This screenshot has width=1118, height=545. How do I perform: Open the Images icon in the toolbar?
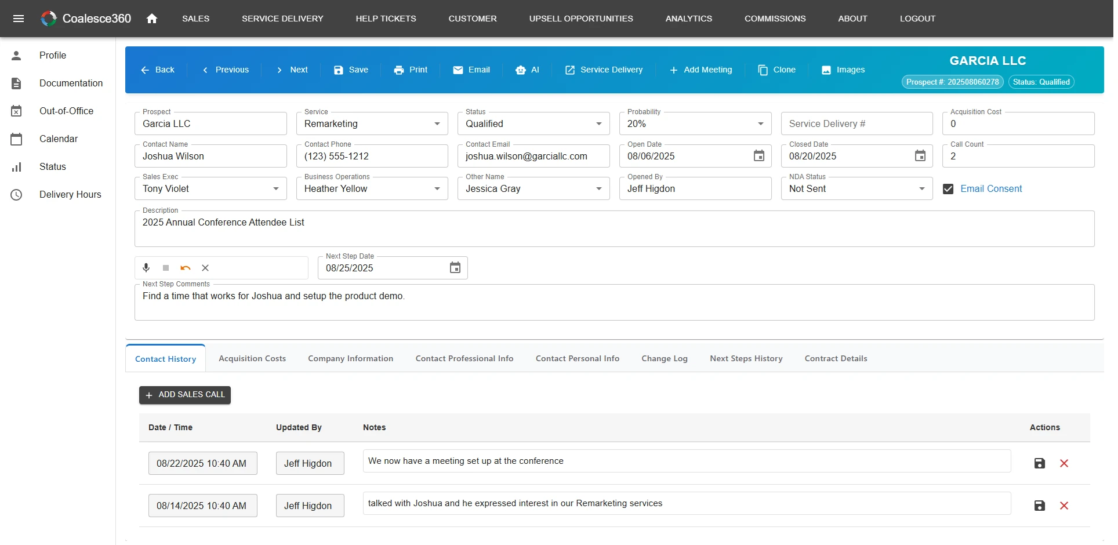[826, 70]
